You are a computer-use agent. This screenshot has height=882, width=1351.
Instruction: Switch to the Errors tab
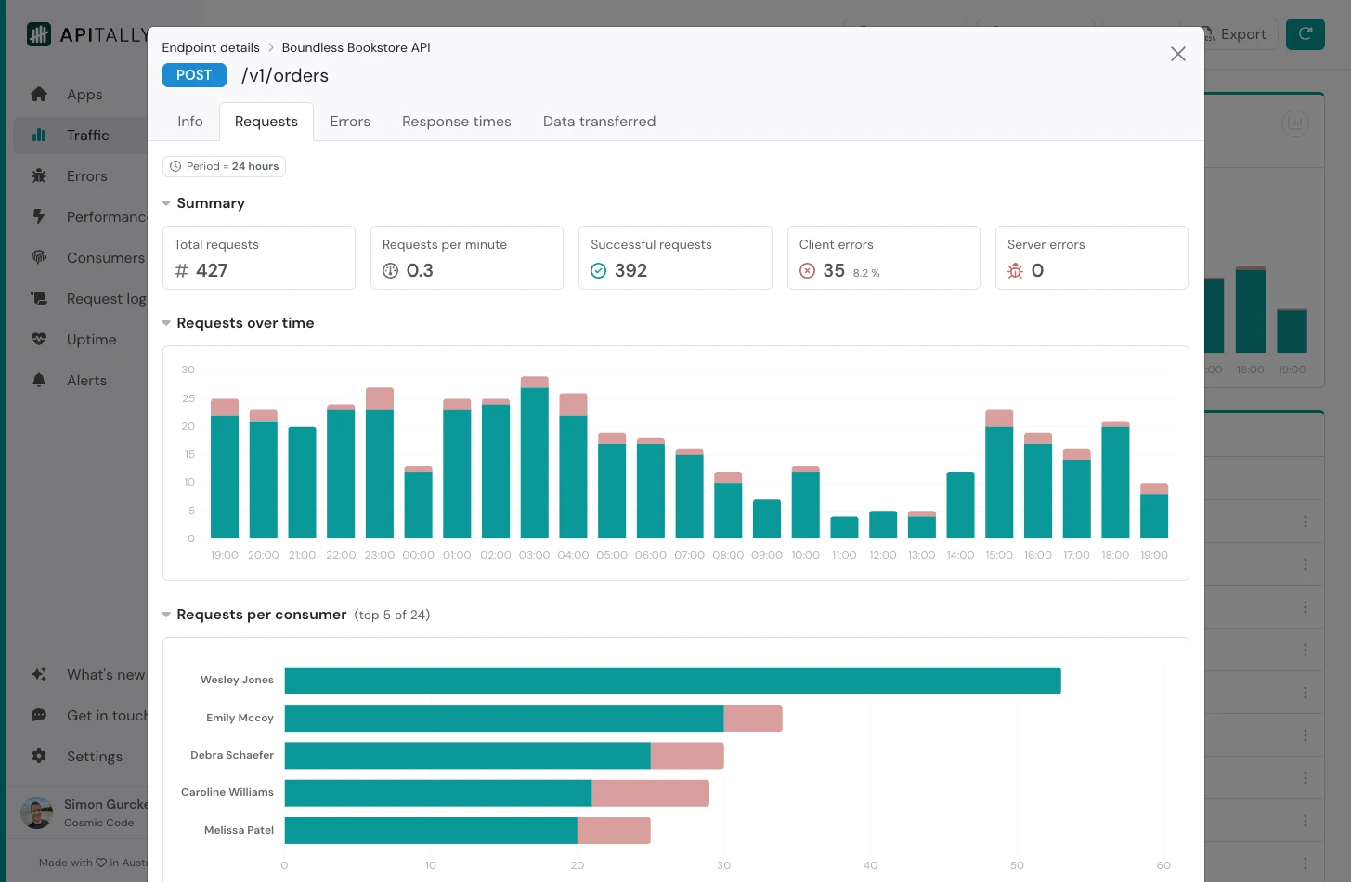tap(350, 122)
